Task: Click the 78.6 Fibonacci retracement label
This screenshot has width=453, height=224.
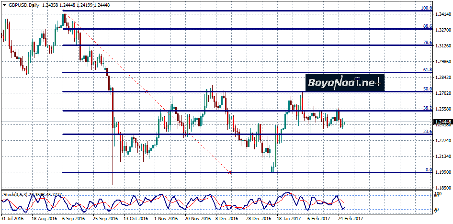Action: click(x=427, y=43)
